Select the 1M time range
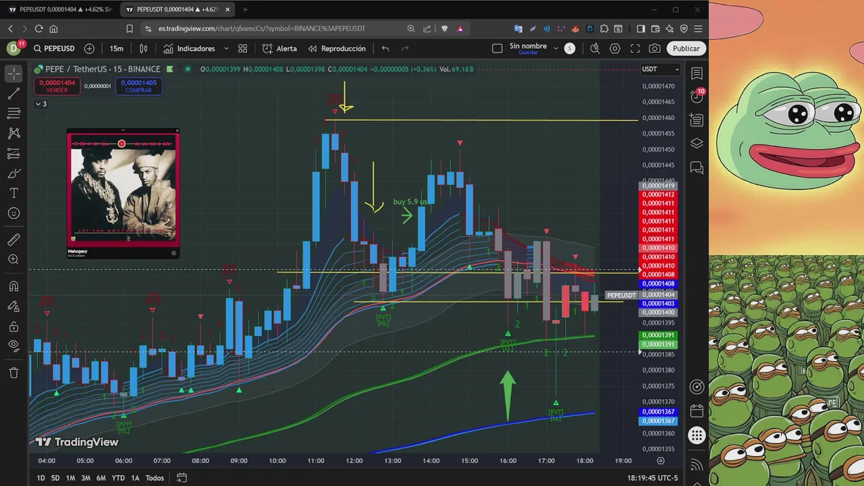The height and width of the screenshot is (486, 864). (x=70, y=478)
